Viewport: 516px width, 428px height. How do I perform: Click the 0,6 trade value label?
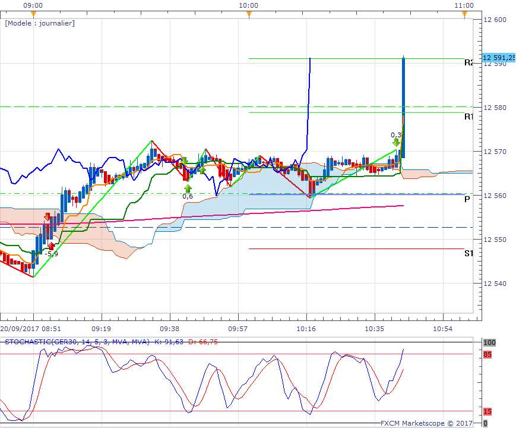(188, 196)
